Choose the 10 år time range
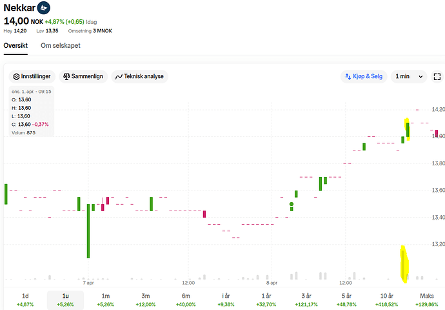Image resolution: width=445 pixels, height=310 pixels. [387, 300]
